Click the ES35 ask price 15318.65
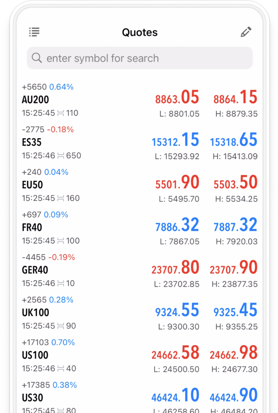 tap(234, 141)
